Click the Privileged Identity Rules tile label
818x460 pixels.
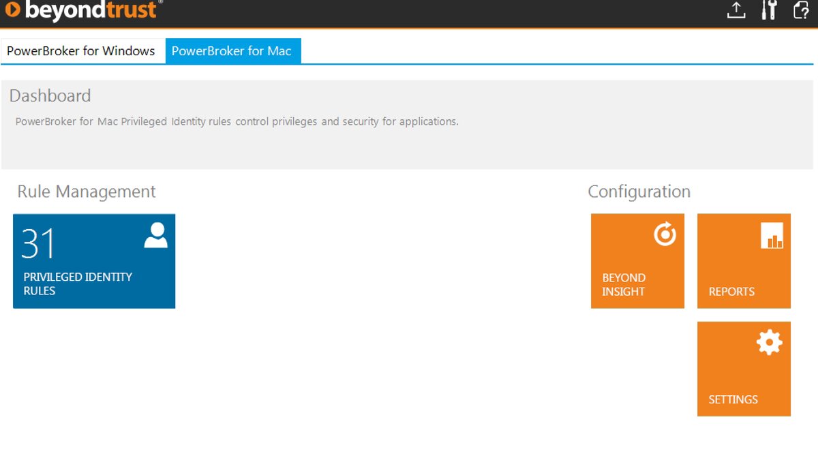point(77,283)
